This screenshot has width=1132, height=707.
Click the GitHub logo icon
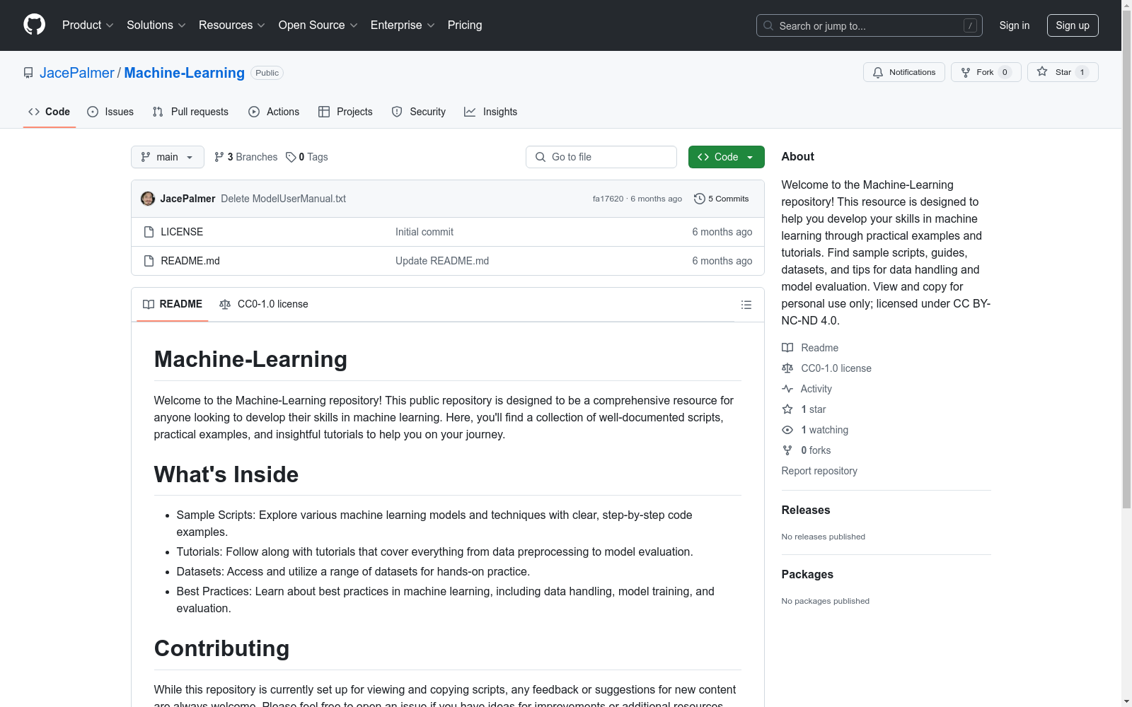point(34,25)
